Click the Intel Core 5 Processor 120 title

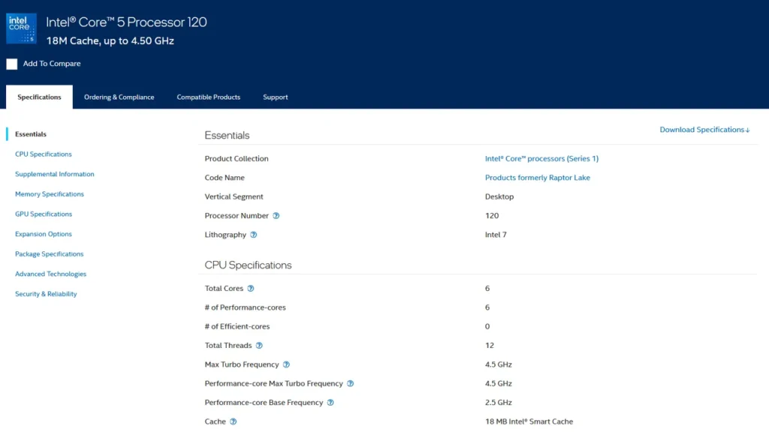126,22
